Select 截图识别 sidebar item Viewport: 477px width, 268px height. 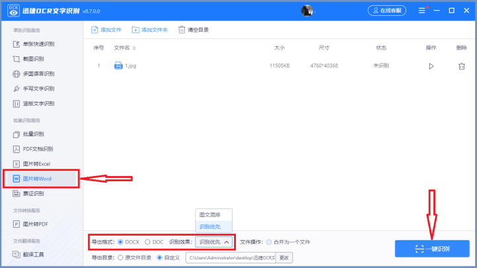(28, 59)
